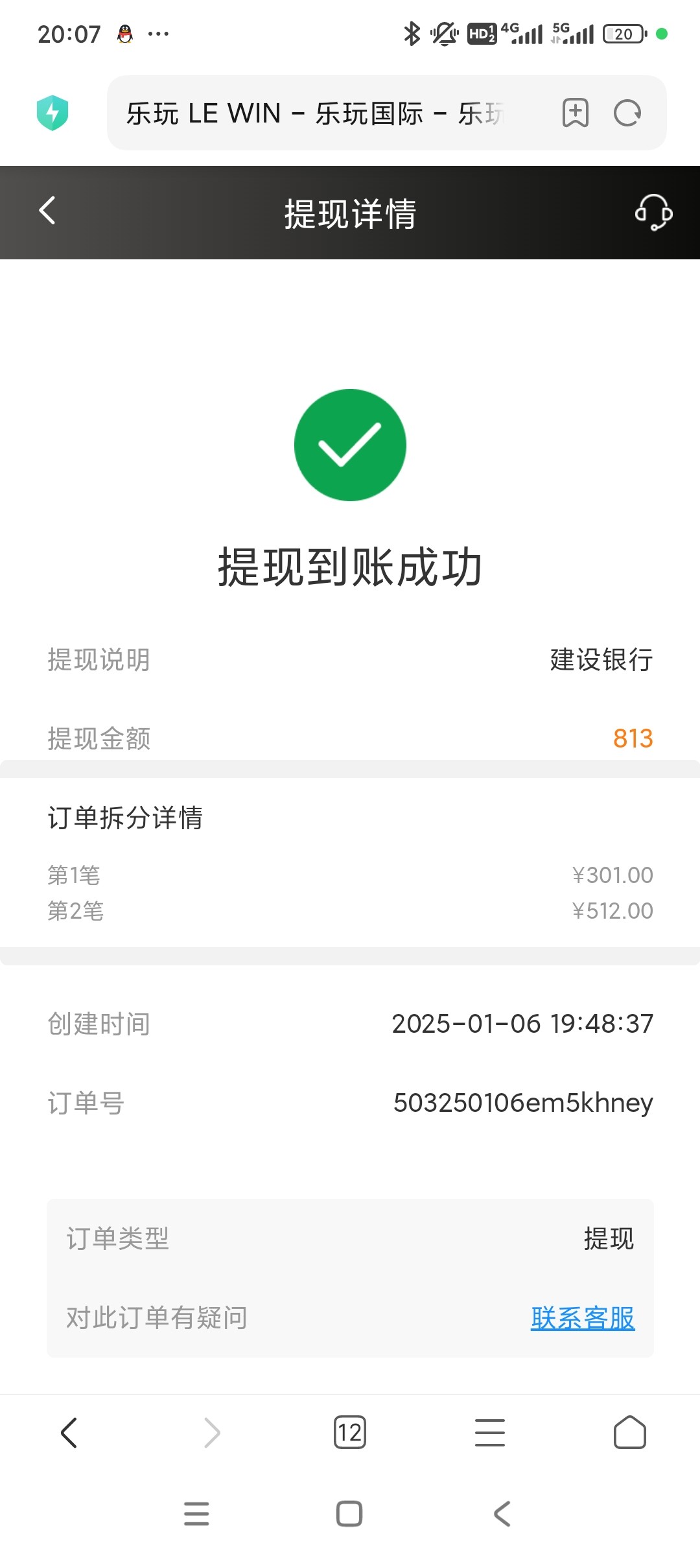Tap the QQ notification penguin icon

pyautogui.click(x=125, y=34)
